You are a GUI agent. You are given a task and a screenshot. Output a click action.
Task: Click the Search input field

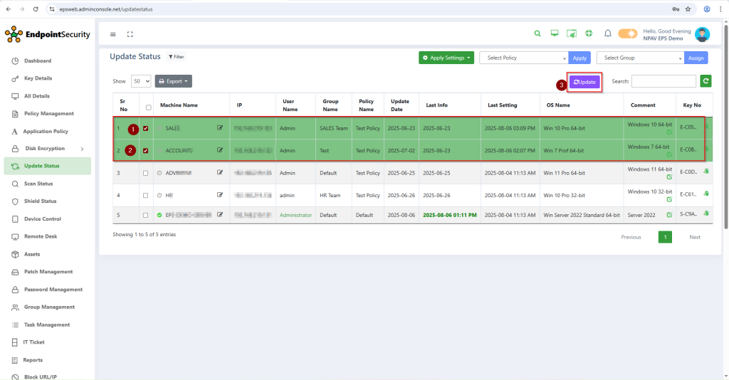click(x=664, y=81)
